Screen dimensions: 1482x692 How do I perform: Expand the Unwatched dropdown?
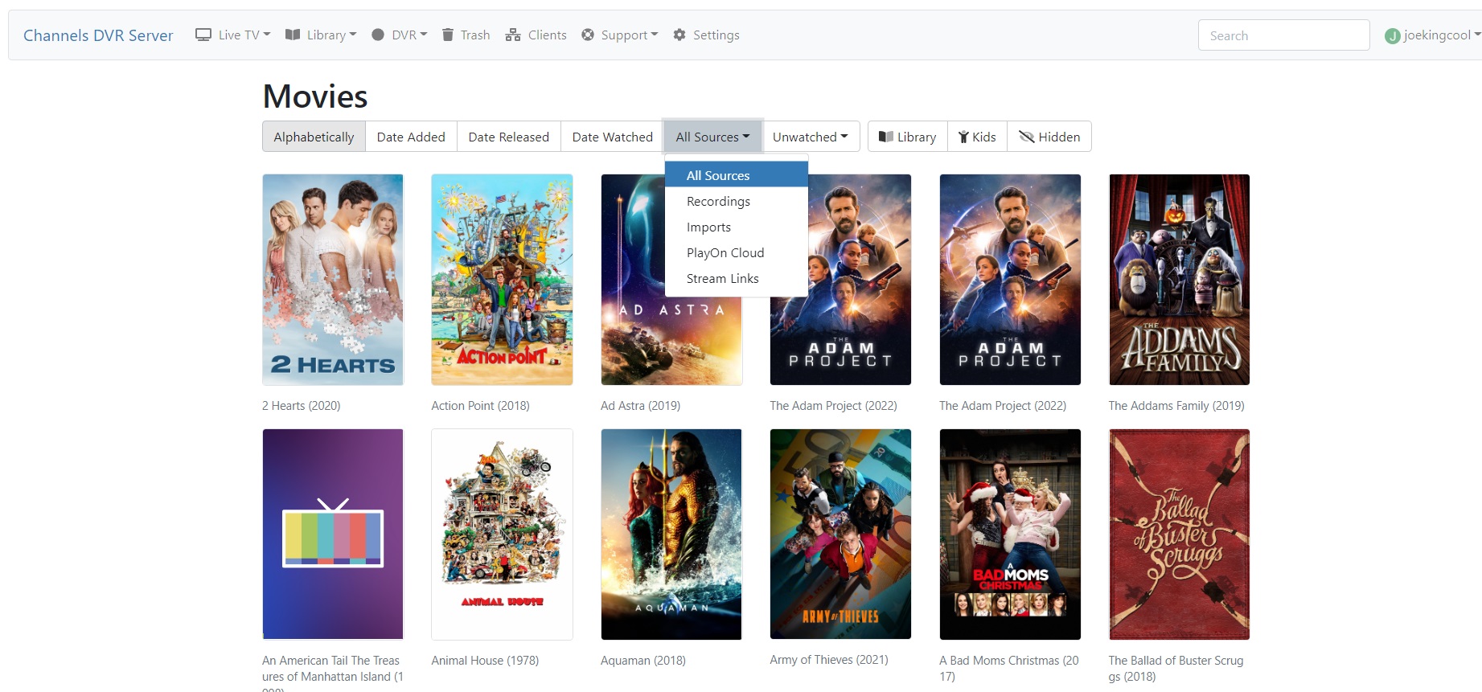(x=810, y=137)
